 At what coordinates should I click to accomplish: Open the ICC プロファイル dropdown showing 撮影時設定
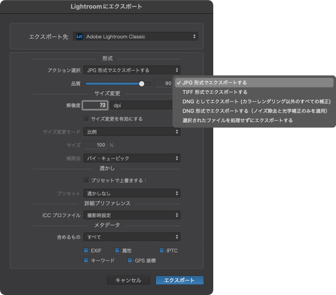click(x=132, y=215)
